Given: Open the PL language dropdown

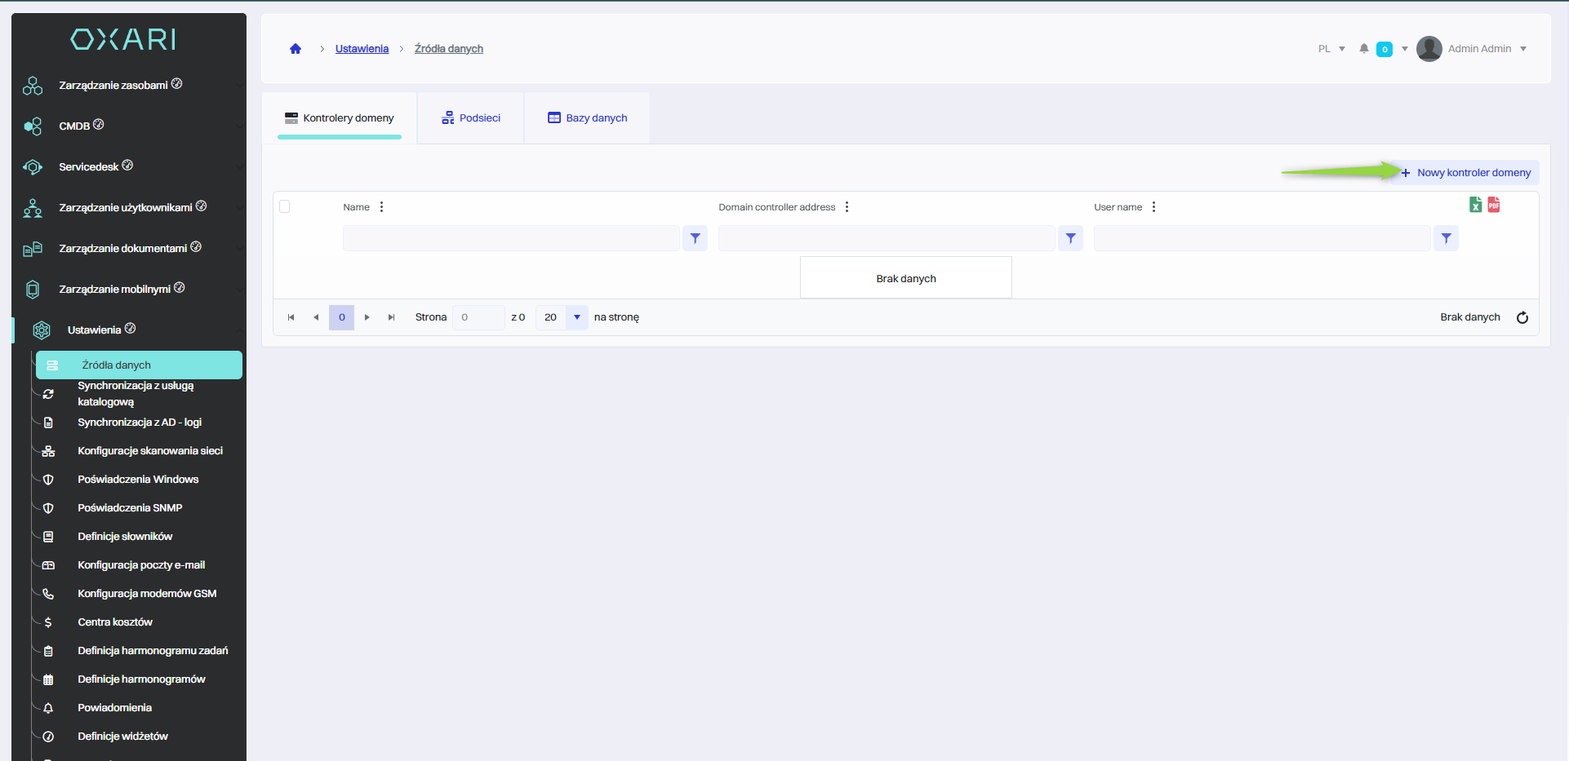Looking at the screenshot, I should point(1331,49).
